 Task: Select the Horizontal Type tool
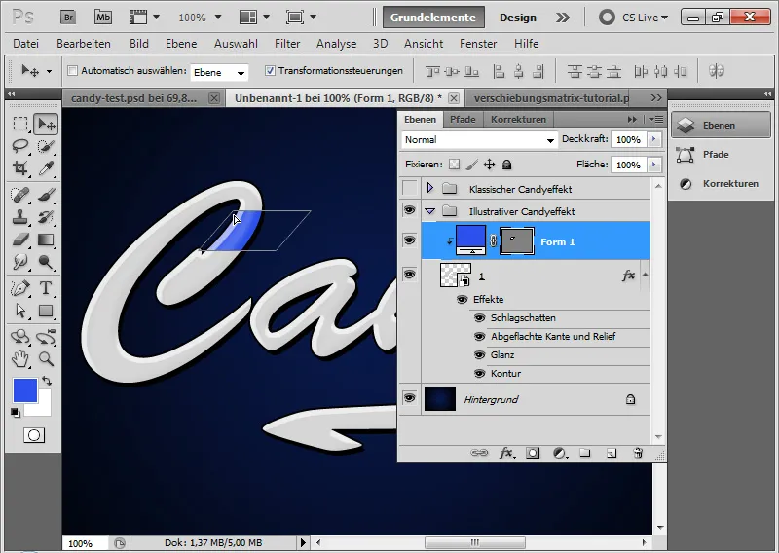(46, 288)
